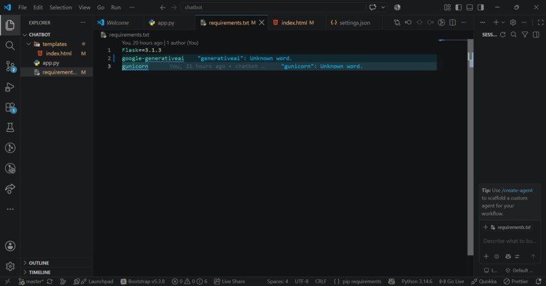Toggle sessions side layout icon
Image resolution: width=546 pixels, height=286 pixels.
[x=536, y=34]
